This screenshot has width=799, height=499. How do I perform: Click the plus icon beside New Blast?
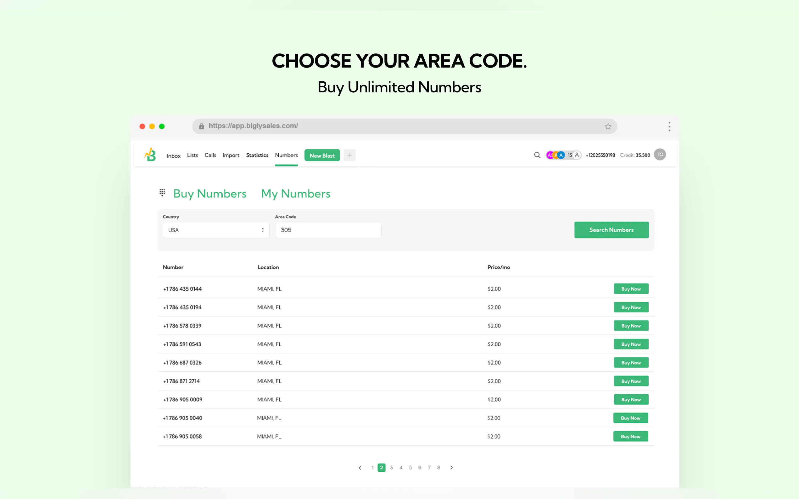click(x=349, y=155)
